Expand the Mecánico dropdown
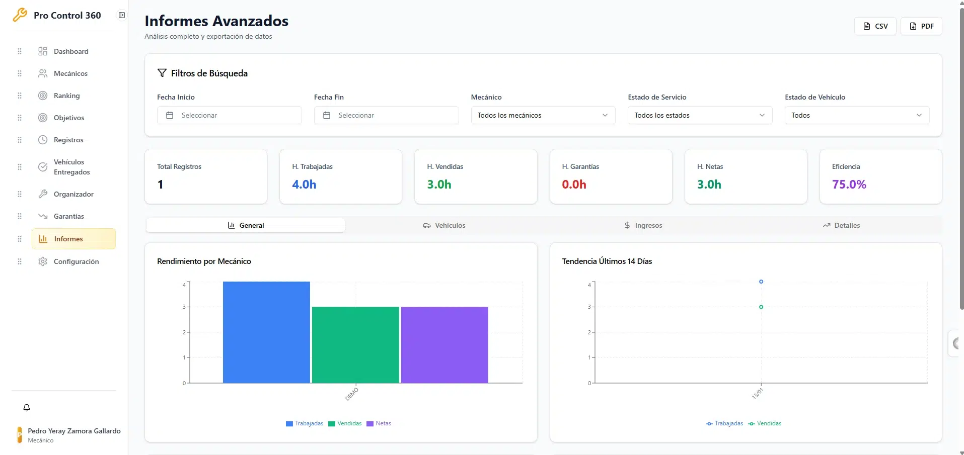 (543, 115)
